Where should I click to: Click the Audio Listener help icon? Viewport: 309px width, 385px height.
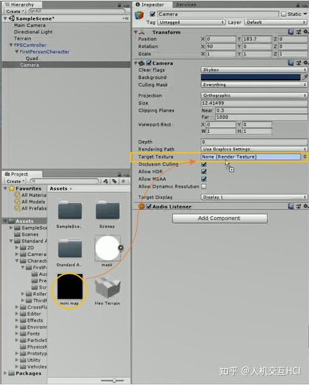tap(290, 207)
